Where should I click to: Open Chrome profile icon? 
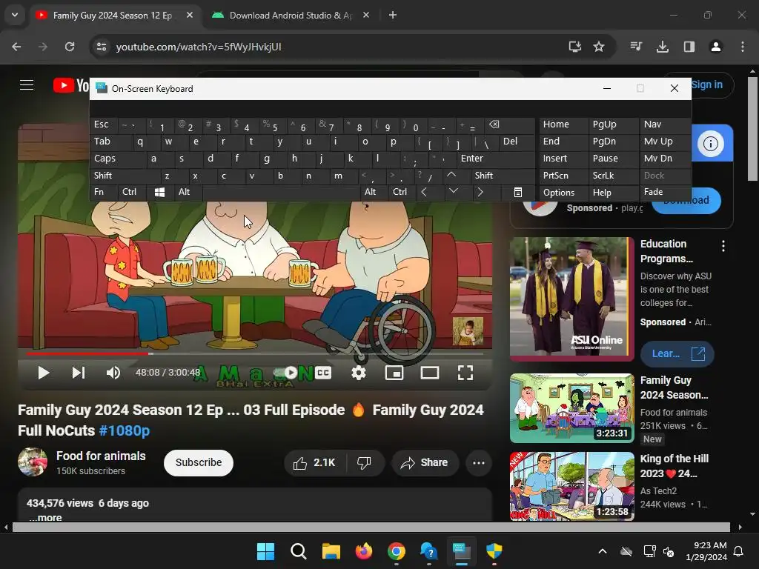(x=715, y=47)
